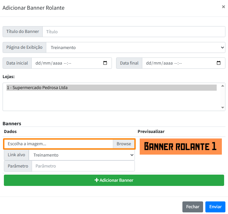228x214 pixels.
Task: Click the Dados column header
Action: point(10,132)
